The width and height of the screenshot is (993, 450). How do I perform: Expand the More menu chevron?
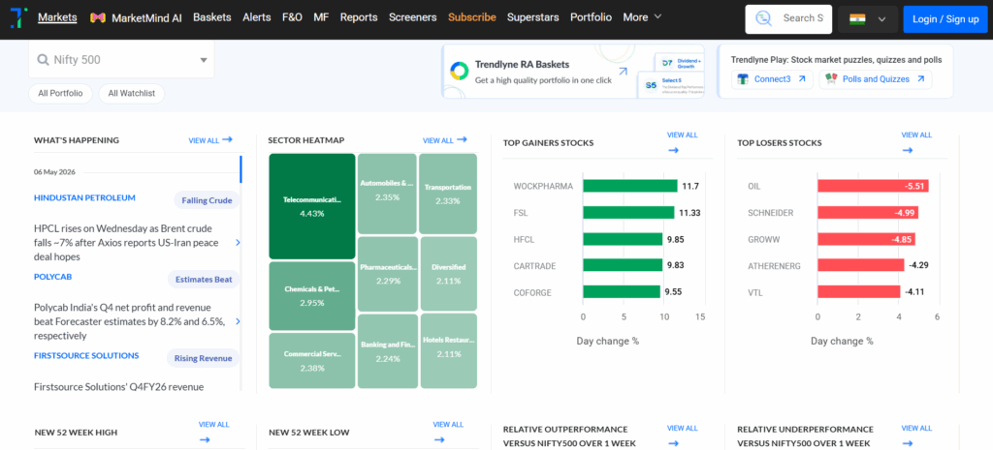[658, 17]
